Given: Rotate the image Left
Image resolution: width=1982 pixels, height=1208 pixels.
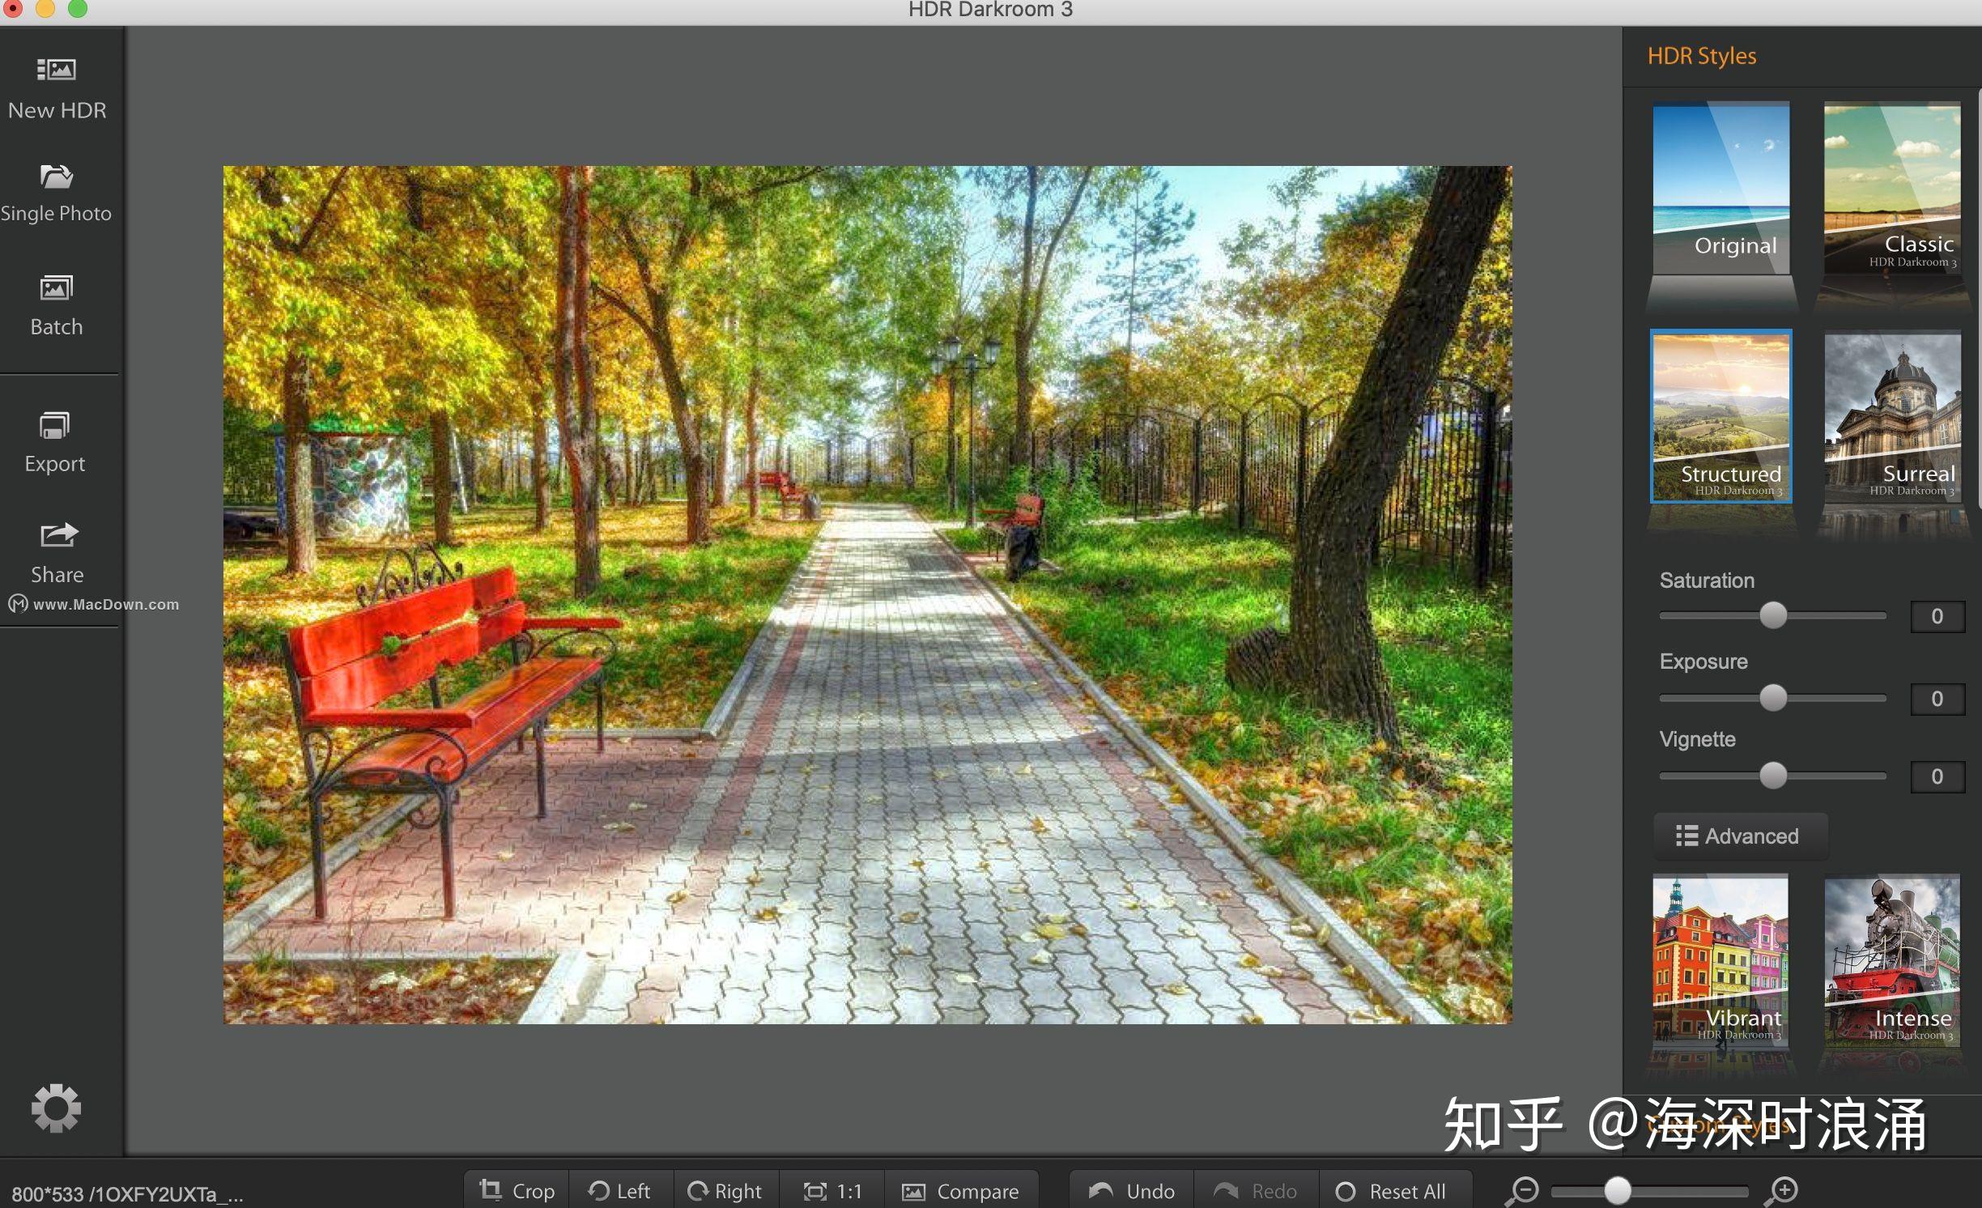Looking at the screenshot, I should coord(619,1190).
